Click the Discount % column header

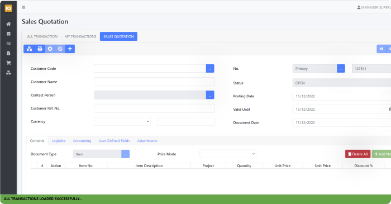pos(364,166)
